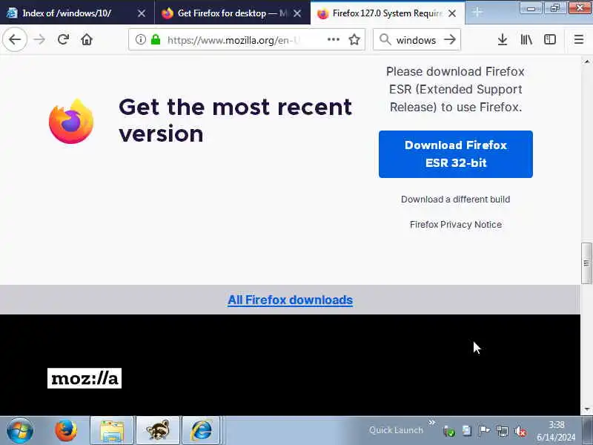593x445 pixels.
Task: Open the Firefox Privacy Notice
Action: (x=456, y=225)
